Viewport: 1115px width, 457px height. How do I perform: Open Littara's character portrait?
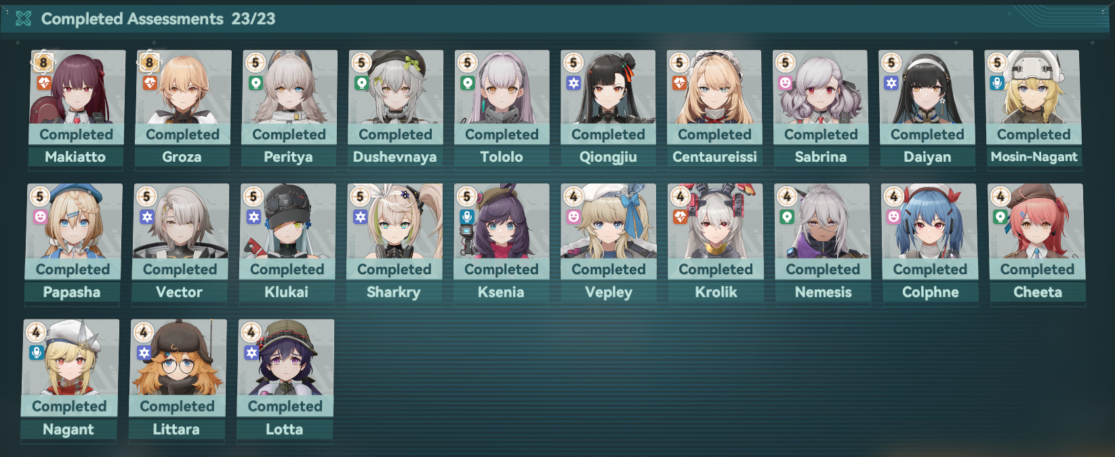pyautogui.click(x=178, y=357)
